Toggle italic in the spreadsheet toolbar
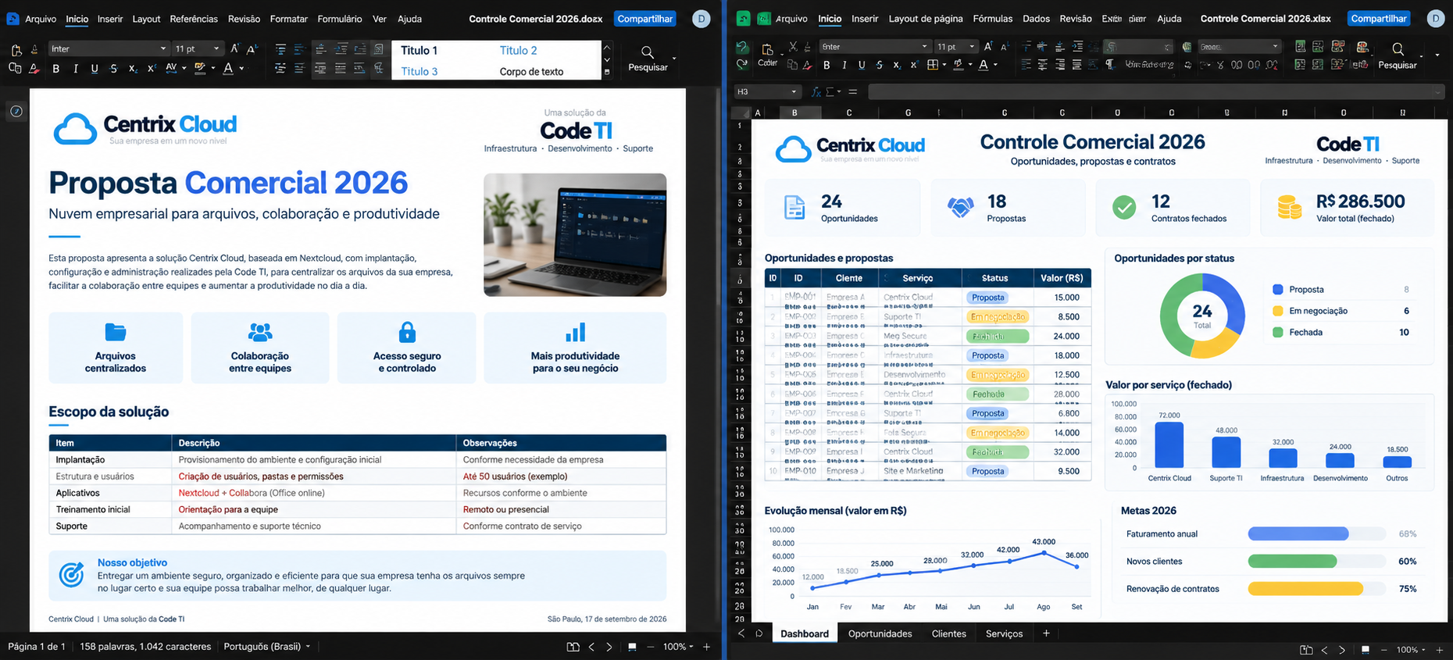This screenshot has width=1453, height=660. pyautogui.click(x=844, y=65)
